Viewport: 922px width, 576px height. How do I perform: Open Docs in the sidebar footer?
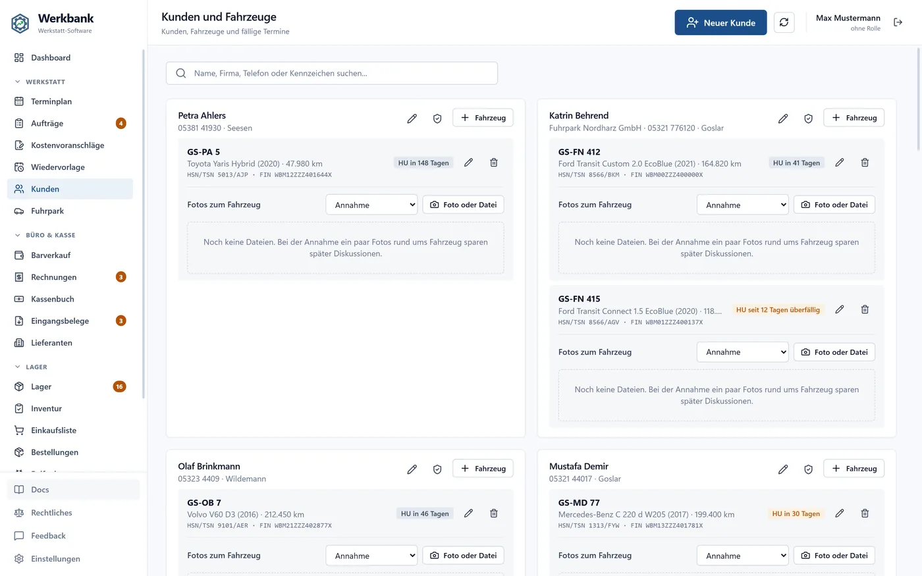pos(73,490)
